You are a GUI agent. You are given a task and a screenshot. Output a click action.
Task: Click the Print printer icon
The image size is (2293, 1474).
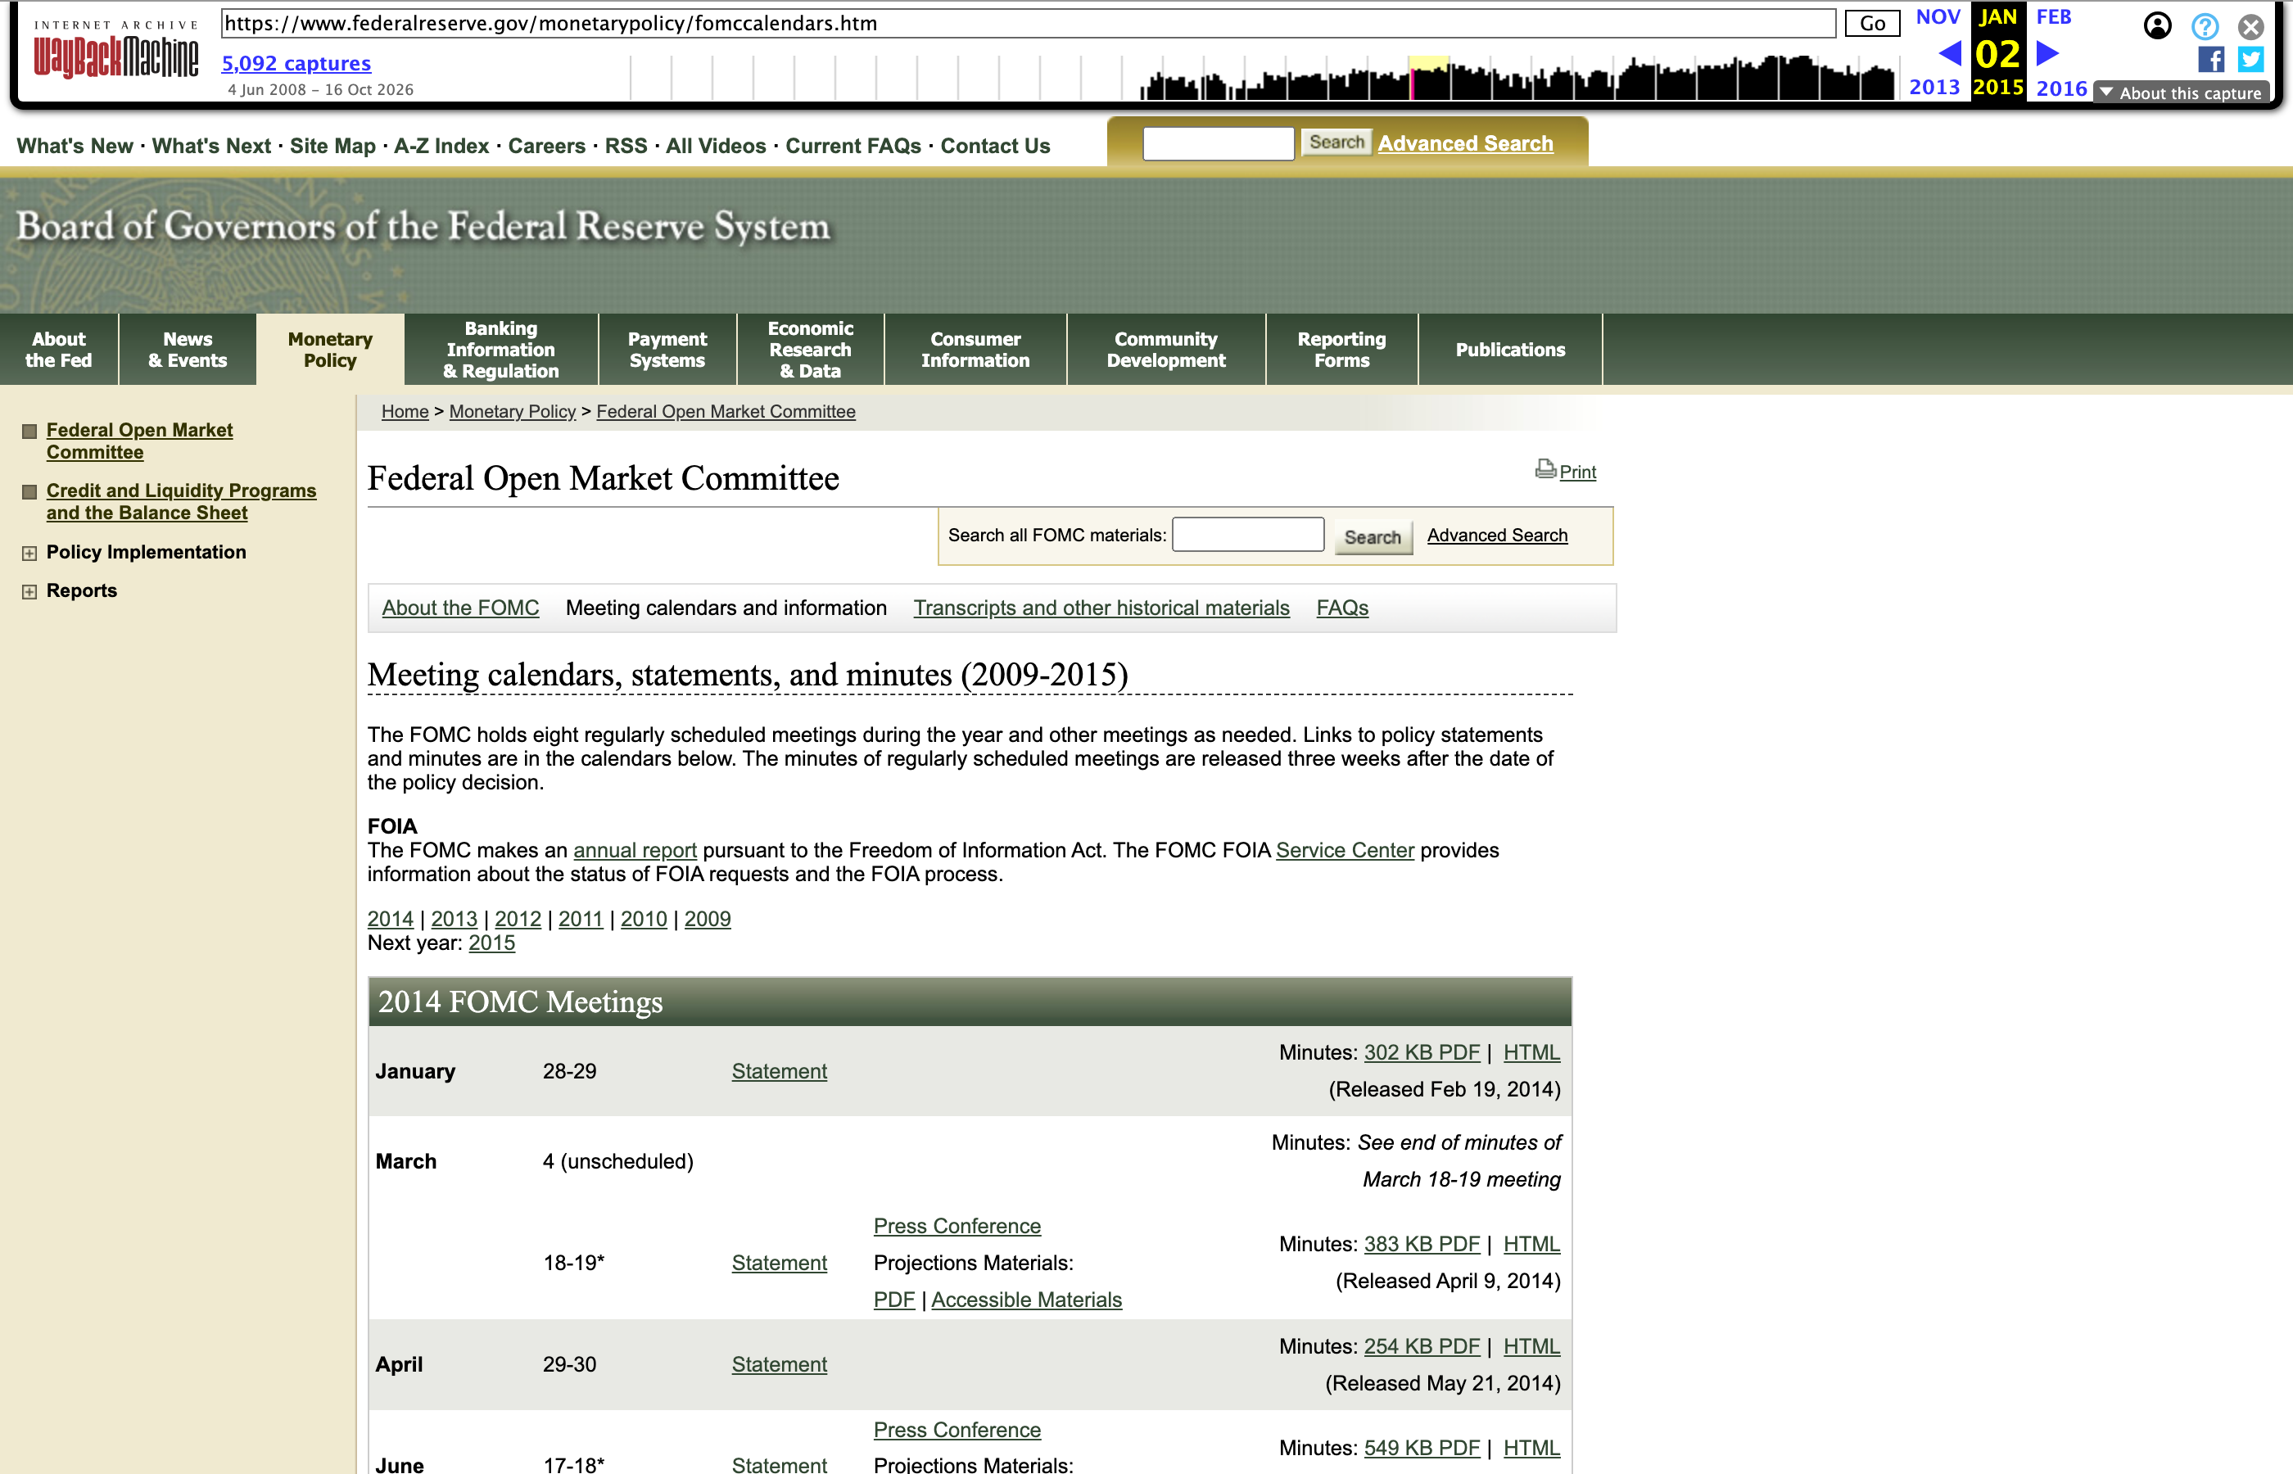(1545, 469)
